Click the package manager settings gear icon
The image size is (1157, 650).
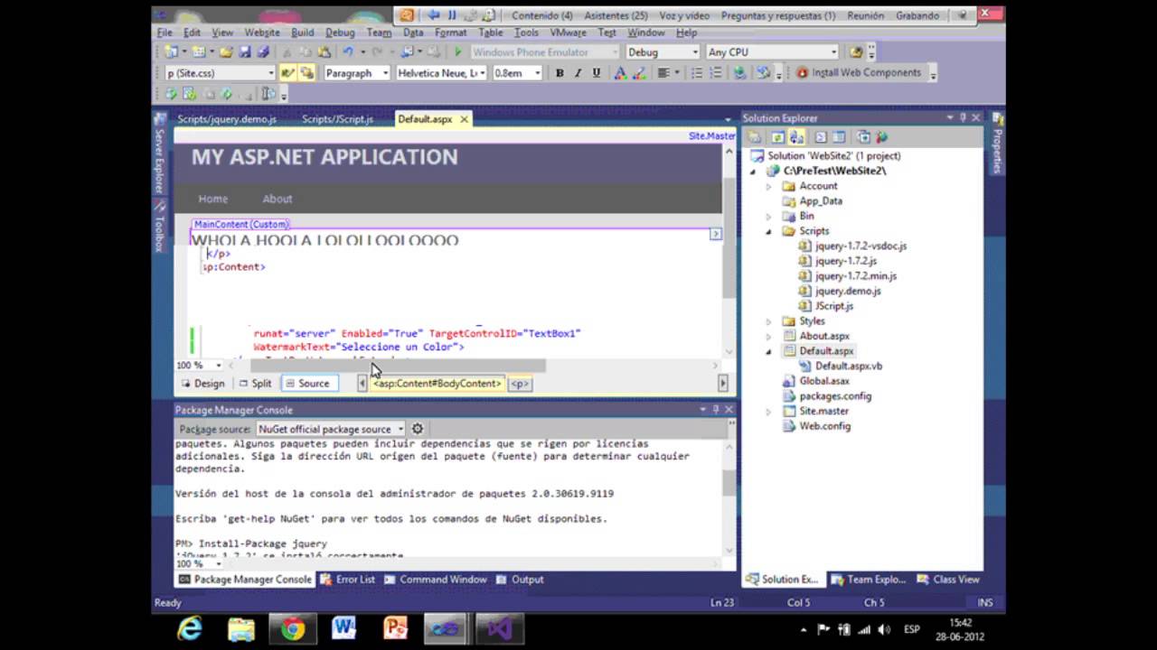[x=418, y=430]
